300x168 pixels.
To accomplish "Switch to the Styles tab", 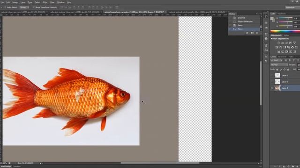I will [x=286, y=35].
